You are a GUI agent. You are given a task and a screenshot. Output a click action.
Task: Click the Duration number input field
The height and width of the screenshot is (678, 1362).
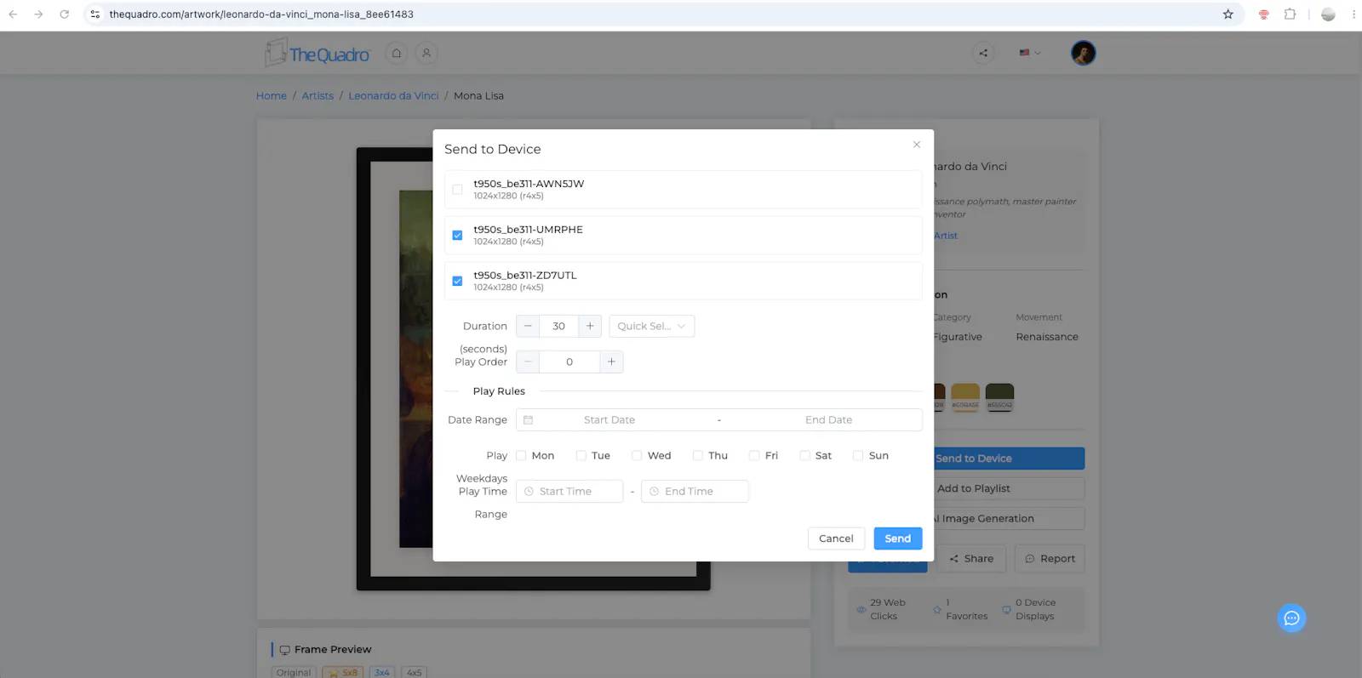point(558,326)
